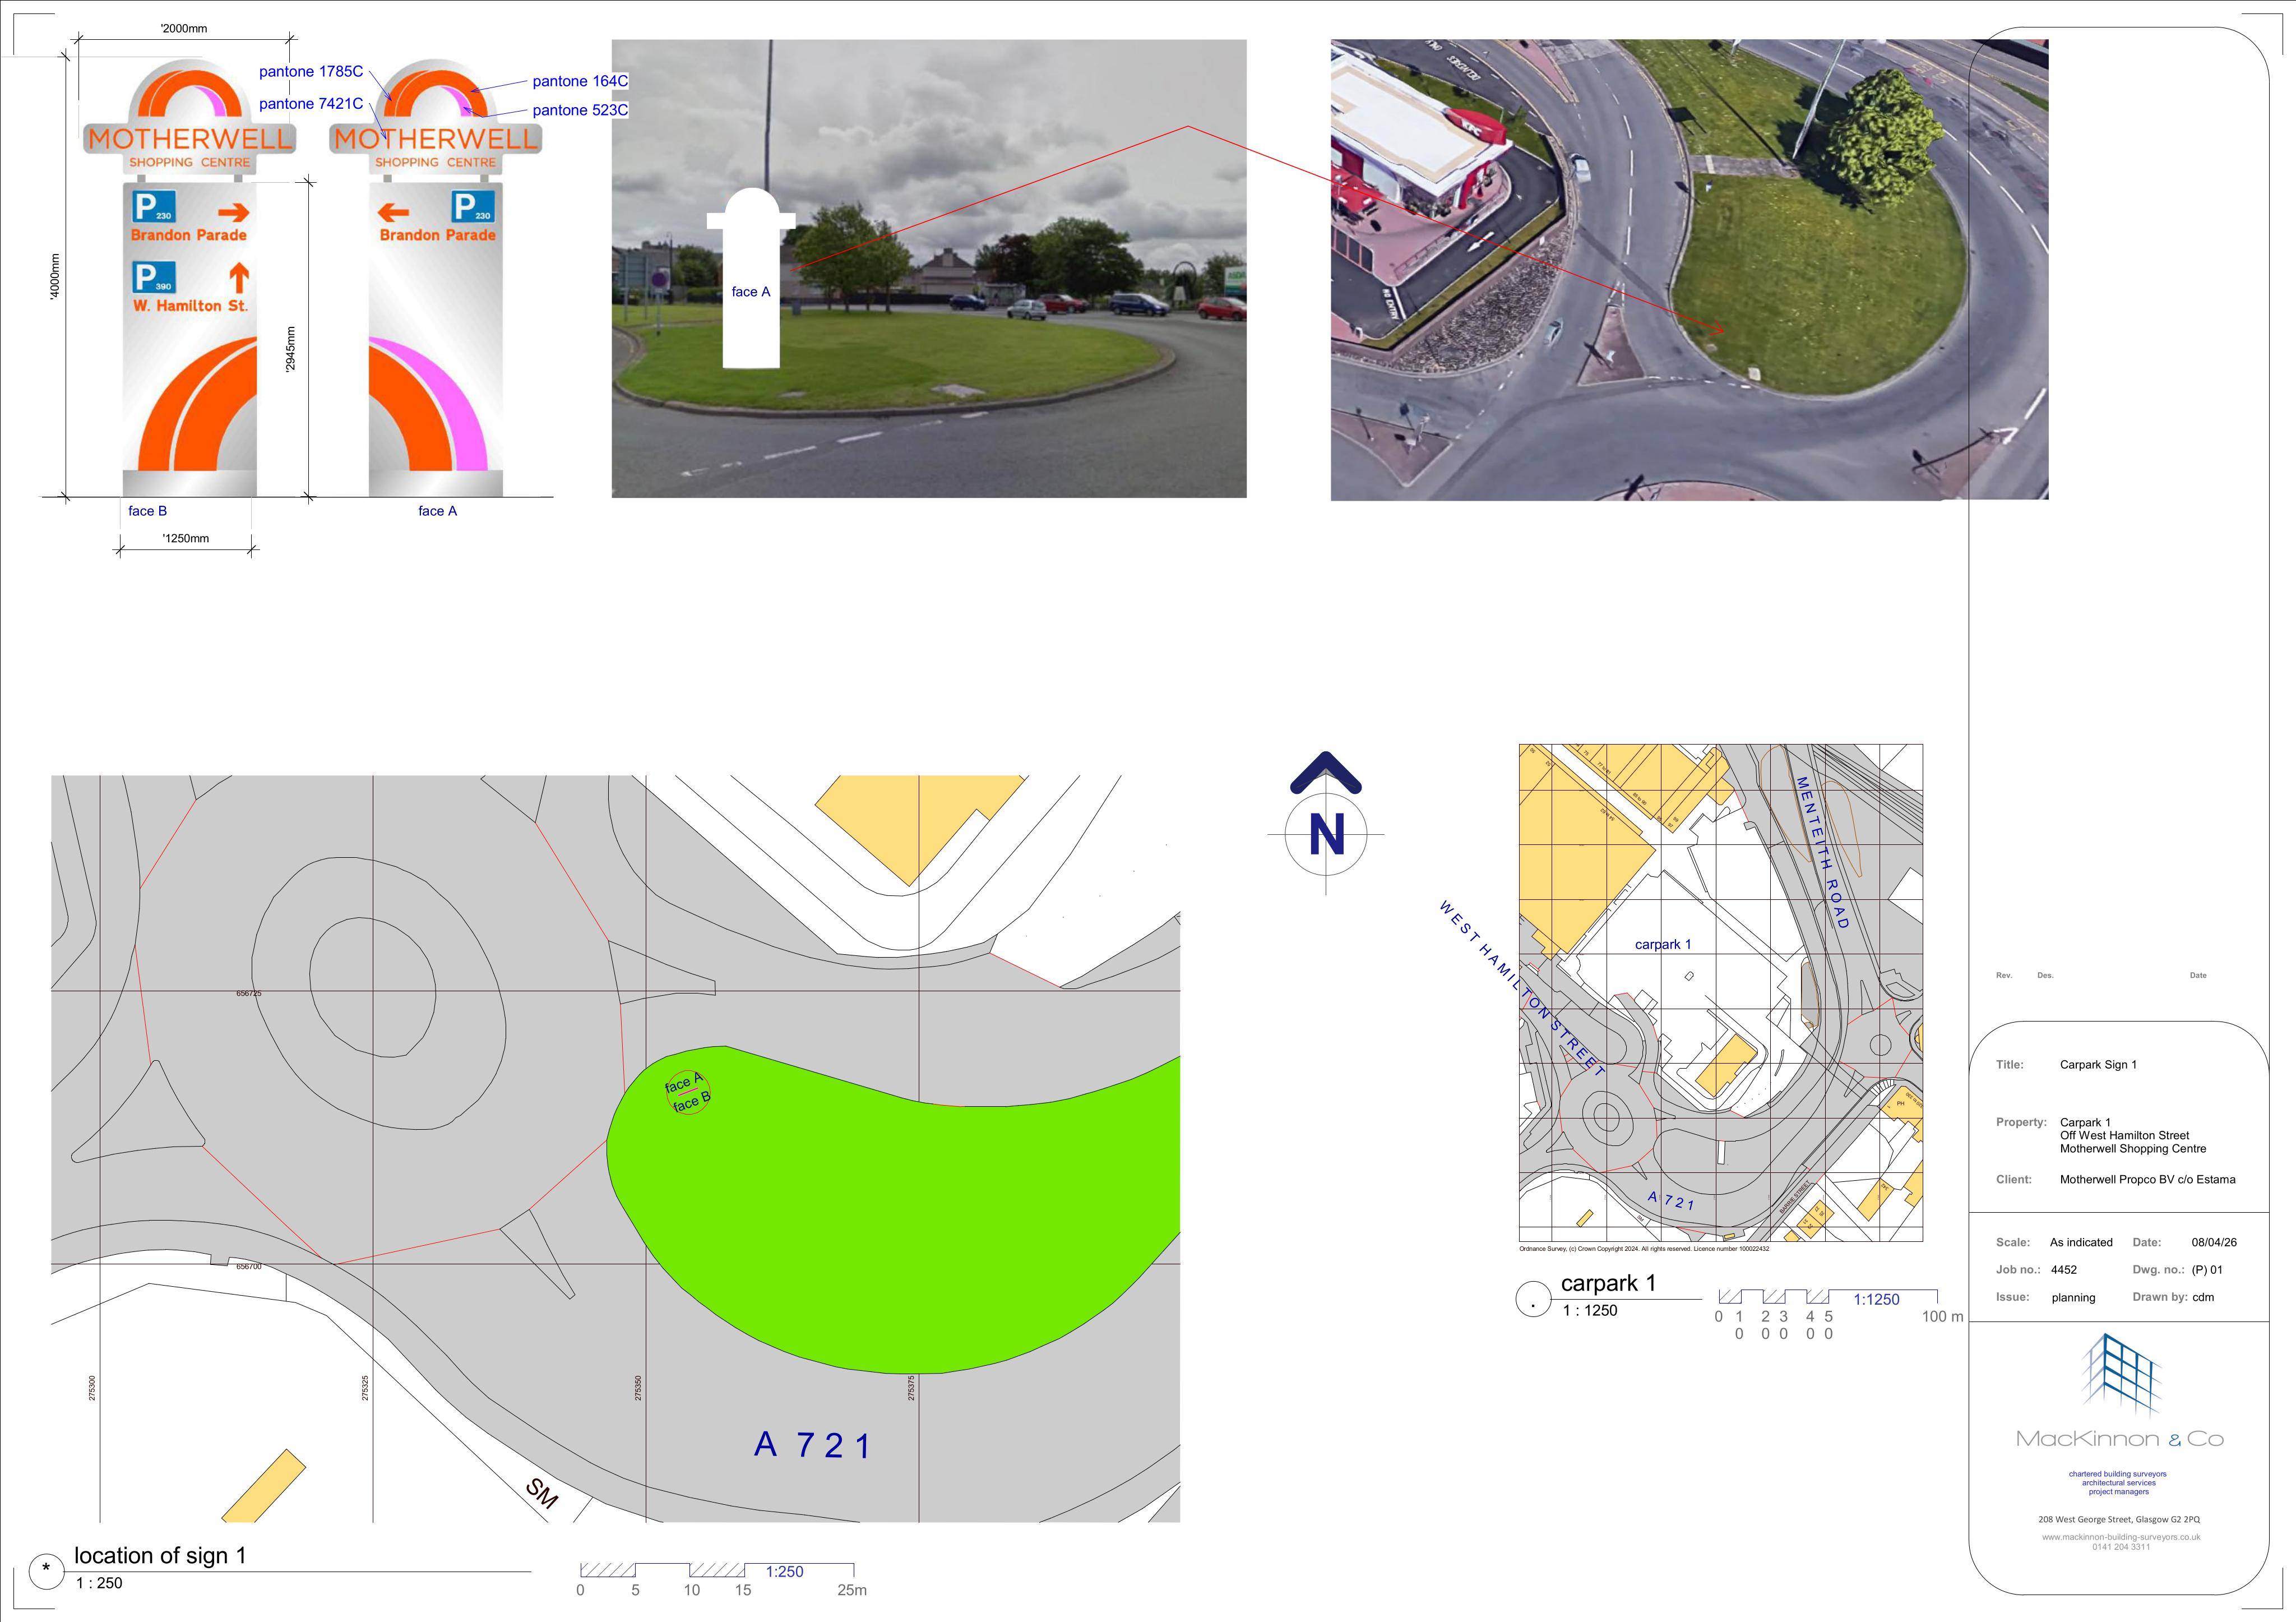The image size is (2296, 1622).
Task: Click the asterisk view marker circle
Action: click(46, 1572)
